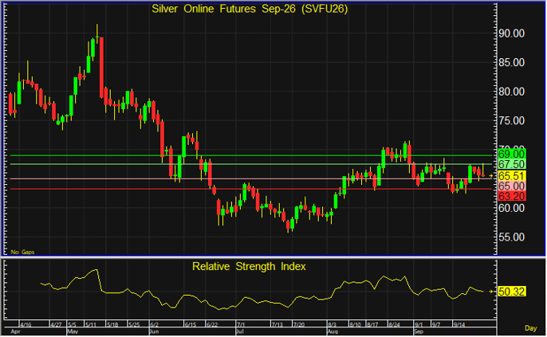Screen dimensions: 547x337
Task: Click the 7/13 date on time axis
Action: (x=277, y=324)
